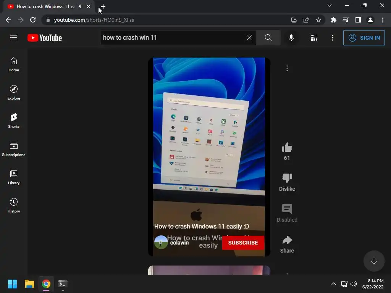The height and width of the screenshot is (293, 391).
Task: Start voice search with microphone
Action: click(x=291, y=38)
